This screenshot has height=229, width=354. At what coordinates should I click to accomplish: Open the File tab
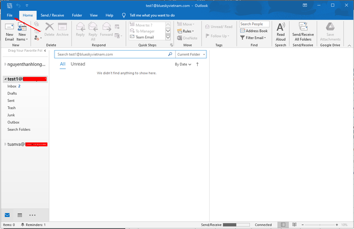coord(9,15)
